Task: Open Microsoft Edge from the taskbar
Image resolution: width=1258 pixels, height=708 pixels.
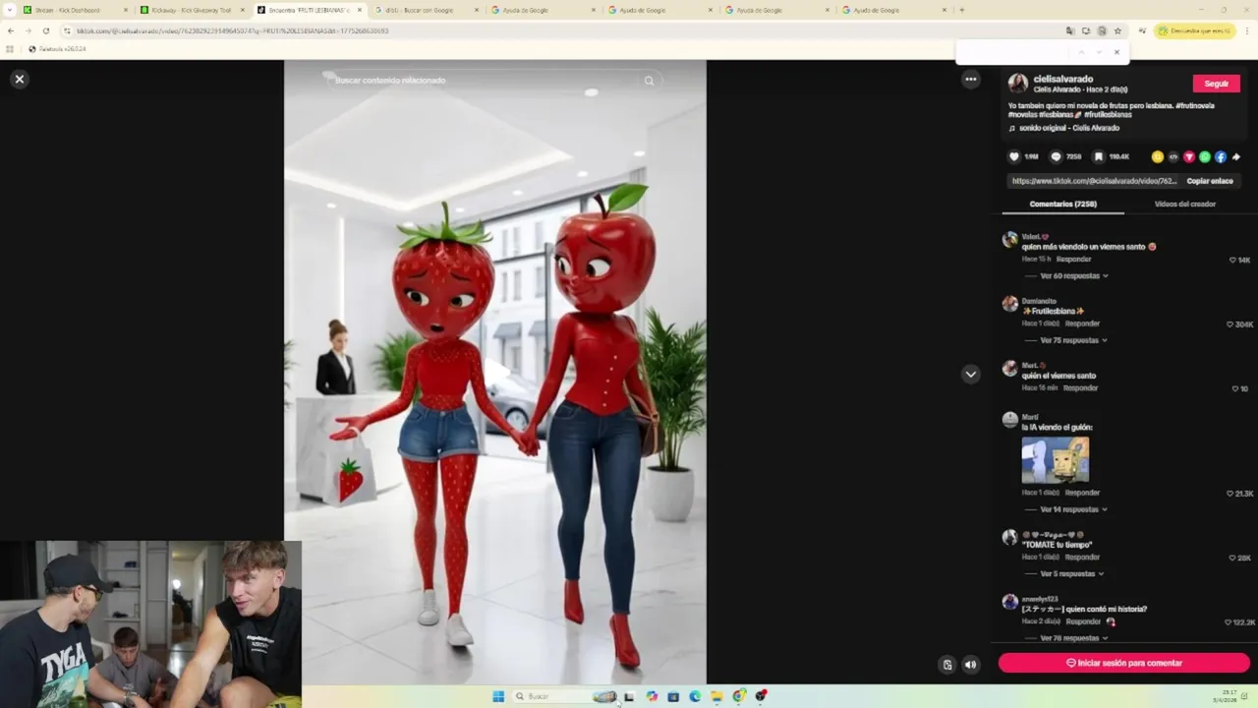Action: (x=695, y=696)
